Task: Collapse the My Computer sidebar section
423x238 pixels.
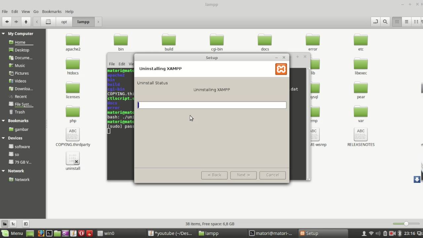Action: tap(3, 34)
